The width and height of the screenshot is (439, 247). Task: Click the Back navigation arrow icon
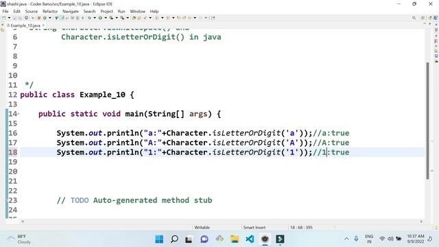point(189,18)
